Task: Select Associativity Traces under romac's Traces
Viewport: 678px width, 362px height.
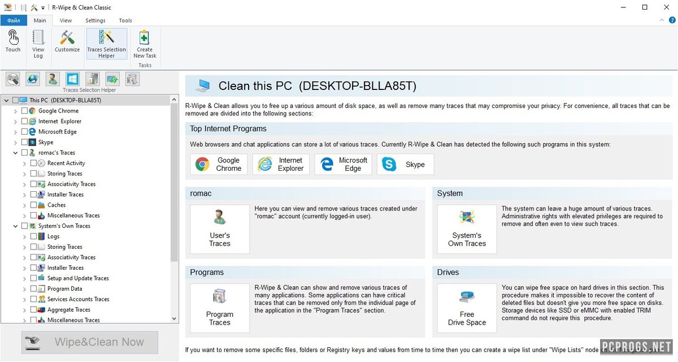Action: click(71, 184)
